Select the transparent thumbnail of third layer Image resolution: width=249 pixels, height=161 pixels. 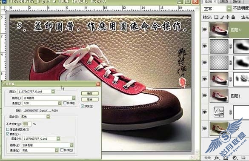(x=219, y=63)
